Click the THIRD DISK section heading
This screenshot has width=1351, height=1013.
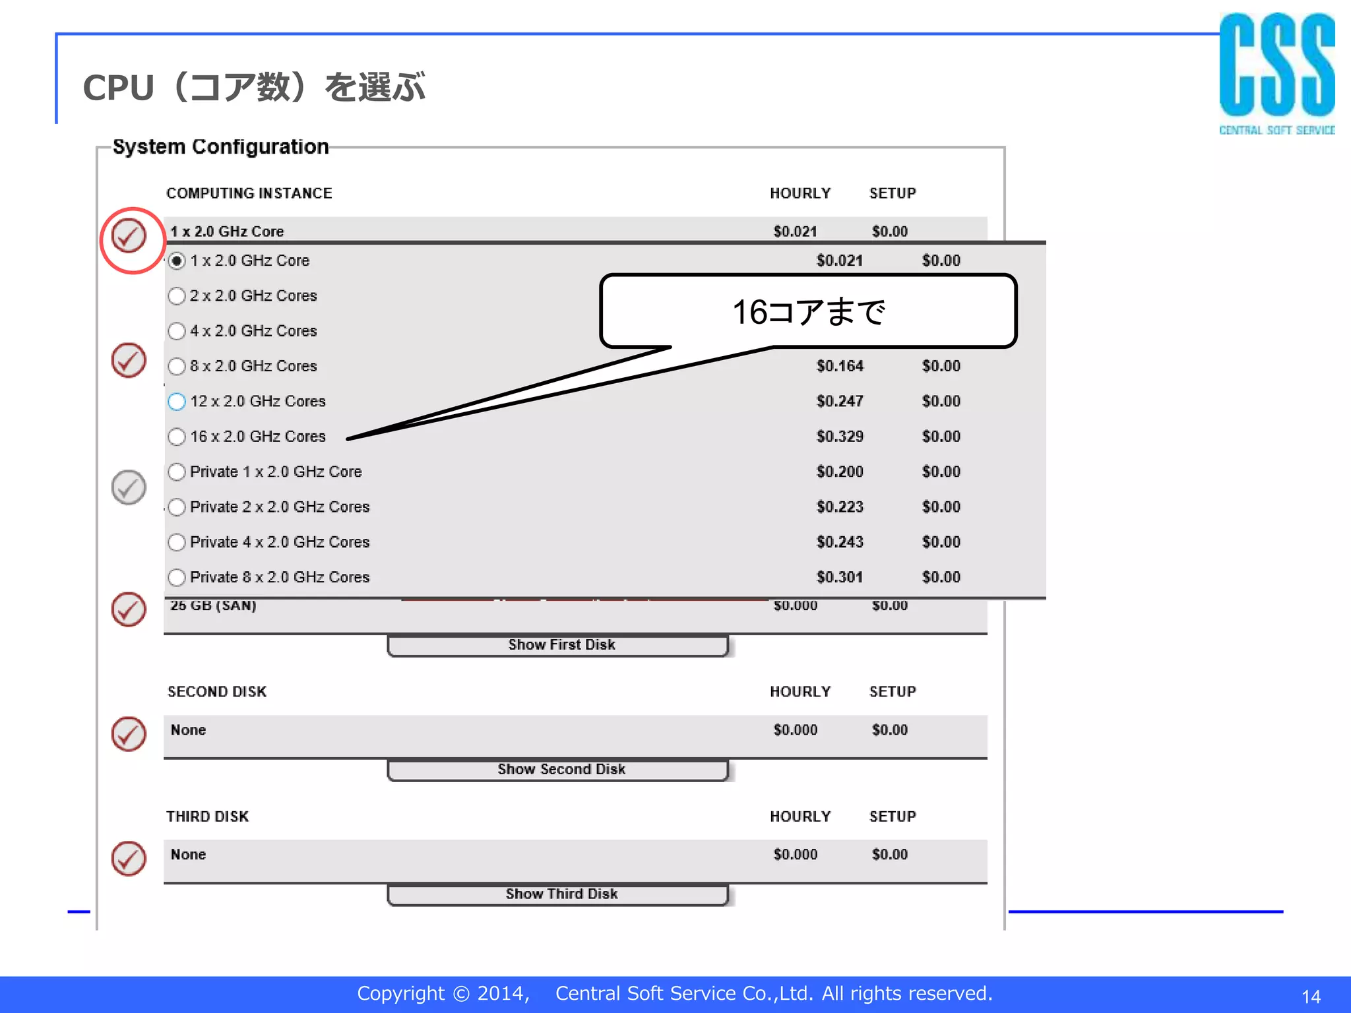(208, 816)
